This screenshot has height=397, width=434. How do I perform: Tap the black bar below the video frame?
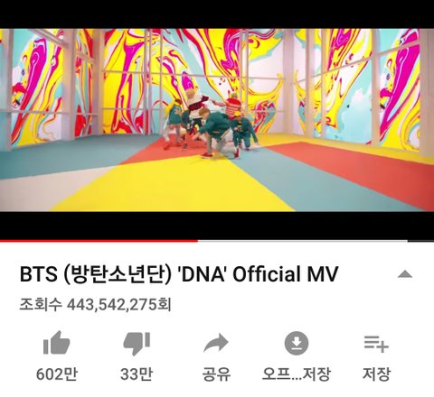pyautogui.click(x=217, y=226)
